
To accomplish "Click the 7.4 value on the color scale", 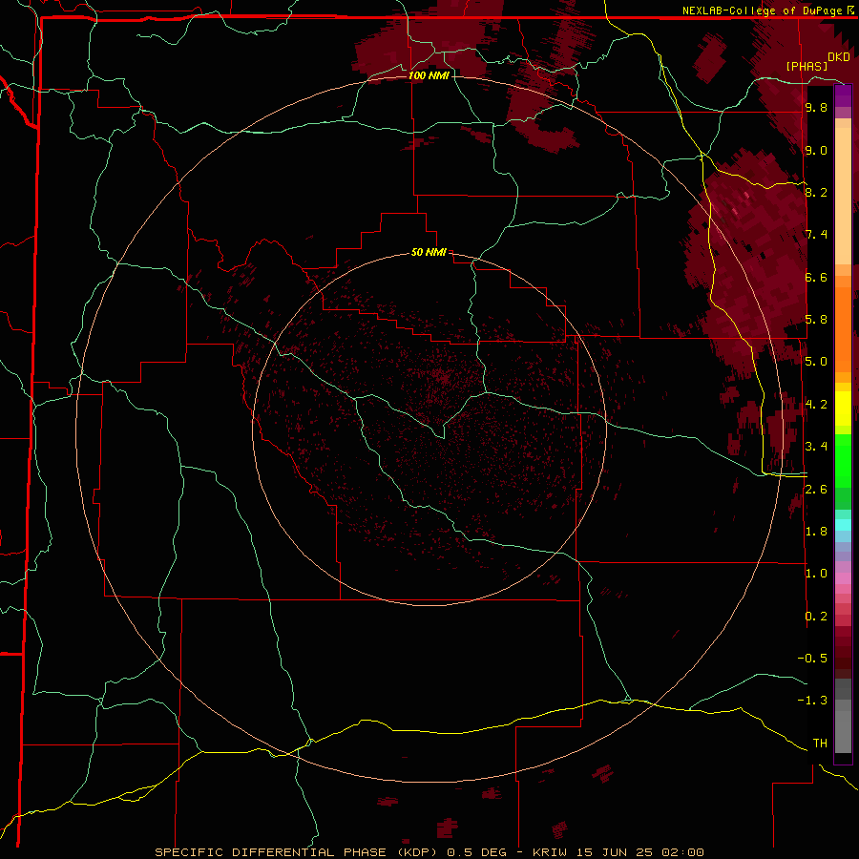I will point(816,235).
